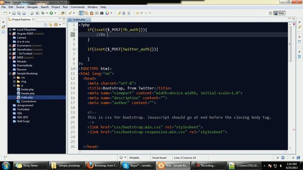Click the rocket deploy toolbar icon
This screenshot has height=170, width=303.
pyautogui.click(x=70, y=13)
